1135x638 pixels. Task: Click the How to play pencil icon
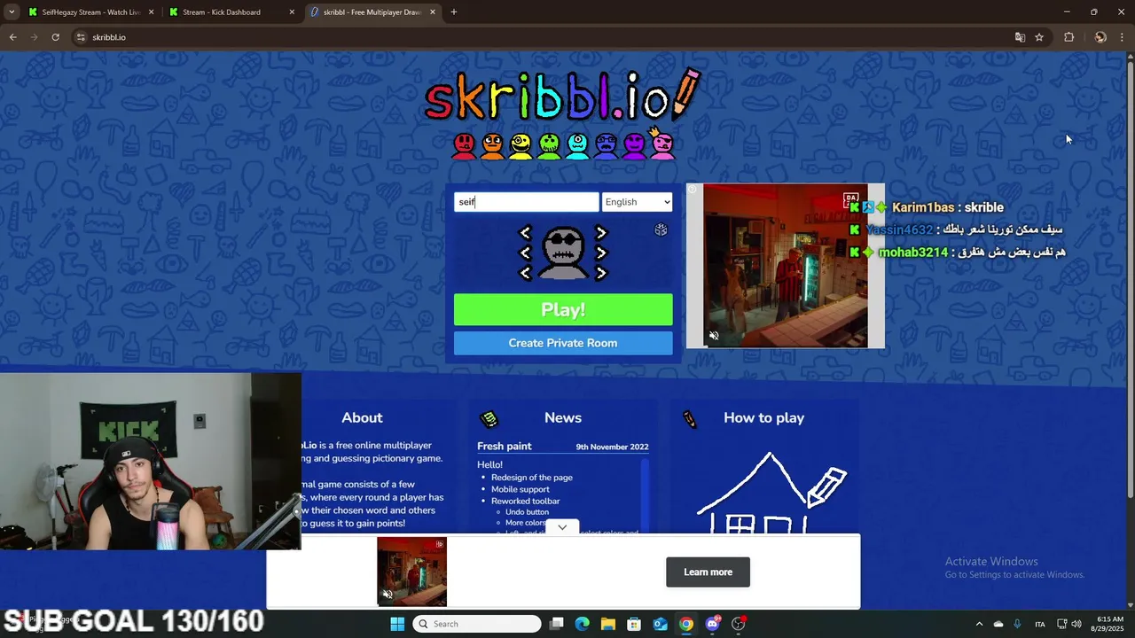689,418
